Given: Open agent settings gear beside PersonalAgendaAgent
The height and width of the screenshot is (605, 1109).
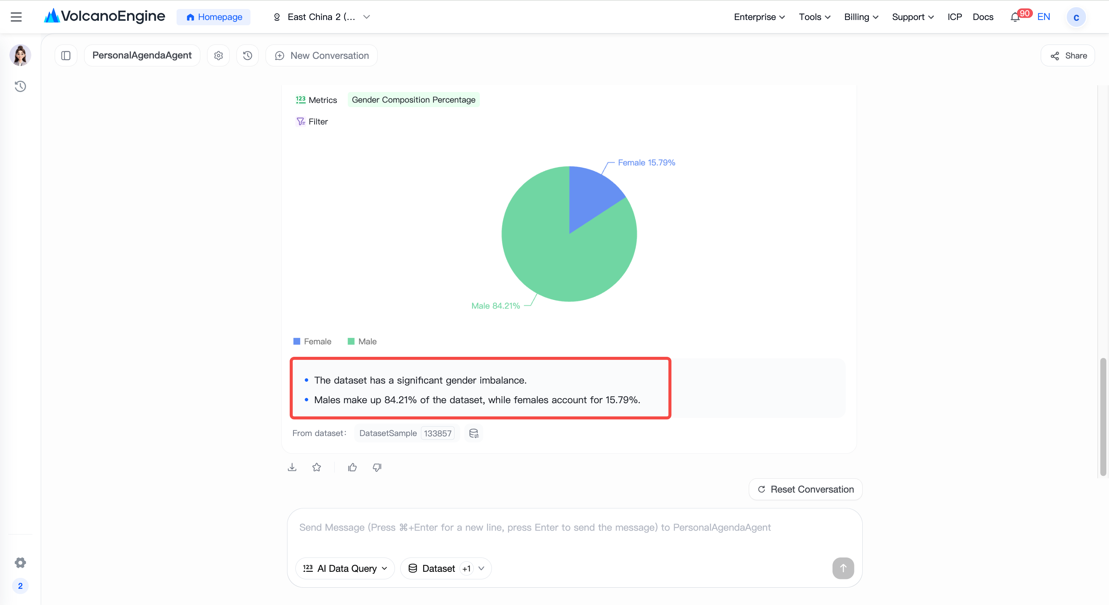Looking at the screenshot, I should (219, 55).
